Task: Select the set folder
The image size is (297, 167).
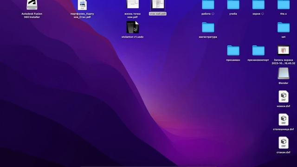Action: tap(284, 27)
